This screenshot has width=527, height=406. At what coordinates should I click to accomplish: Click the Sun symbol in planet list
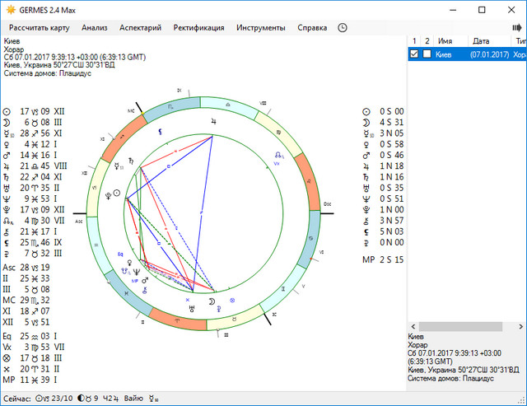click(x=7, y=111)
